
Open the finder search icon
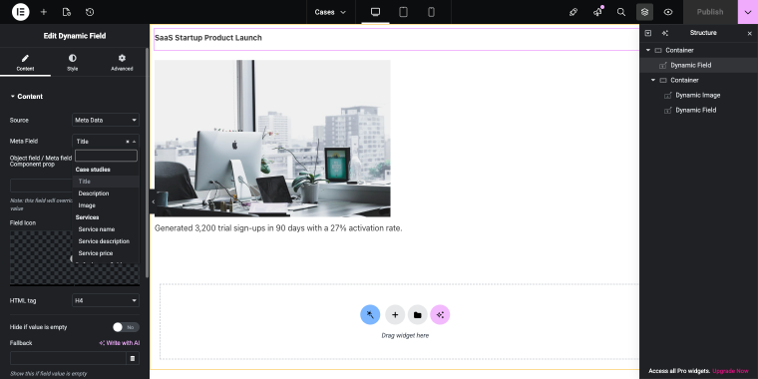tap(621, 12)
